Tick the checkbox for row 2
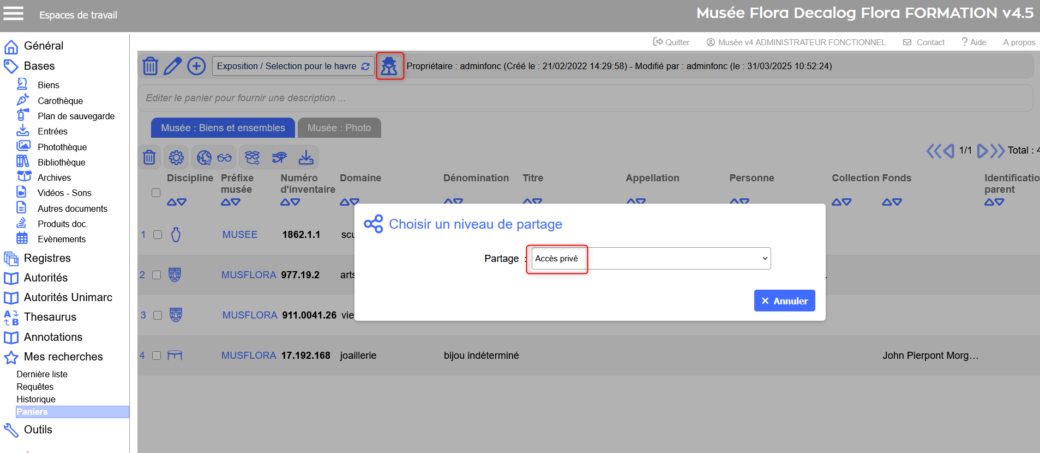Viewport: 1040px width, 453px height. 157,275
